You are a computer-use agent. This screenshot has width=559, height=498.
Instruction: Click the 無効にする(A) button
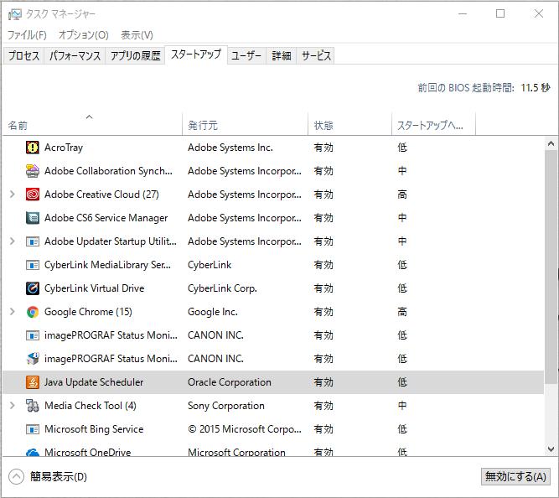[x=515, y=476]
